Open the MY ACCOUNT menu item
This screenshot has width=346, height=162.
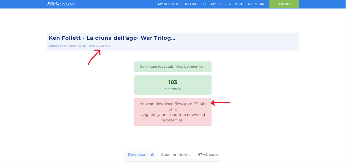coord(169,4)
